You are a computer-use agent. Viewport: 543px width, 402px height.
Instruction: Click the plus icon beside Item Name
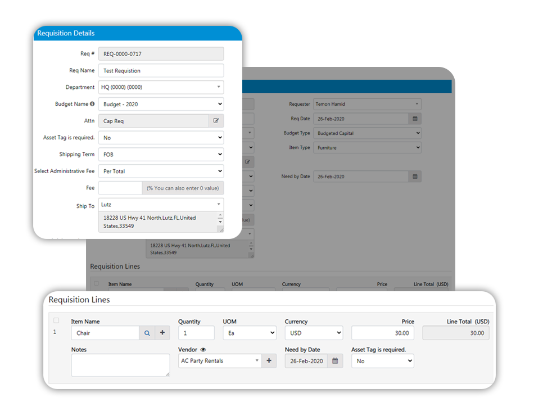[x=162, y=333]
